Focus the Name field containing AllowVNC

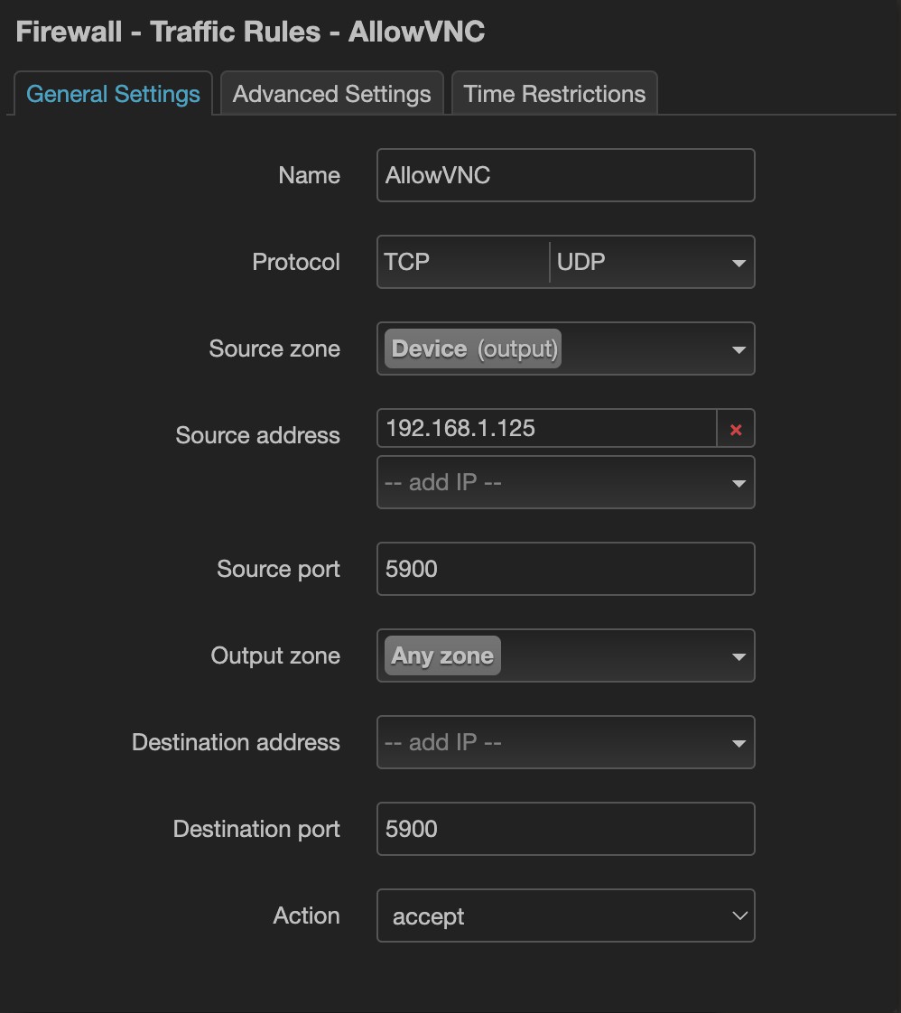(x=565, y=175)
